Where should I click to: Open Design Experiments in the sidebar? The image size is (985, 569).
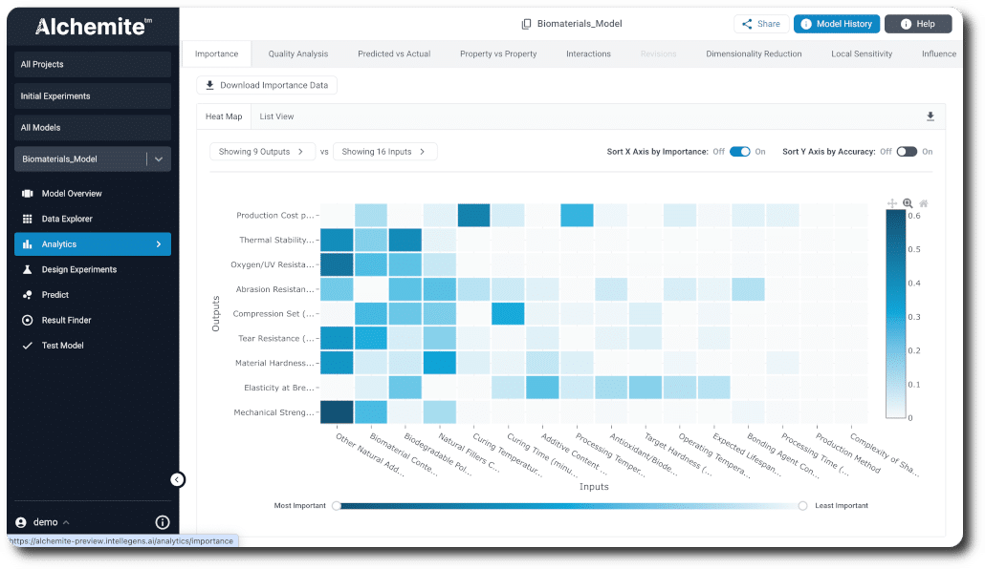(78, 269)
